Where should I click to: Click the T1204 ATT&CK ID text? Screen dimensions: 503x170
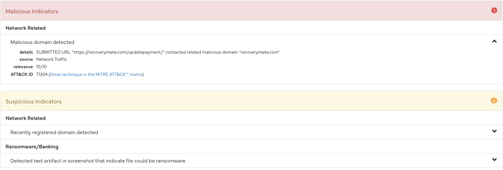[x=42, y=74]
